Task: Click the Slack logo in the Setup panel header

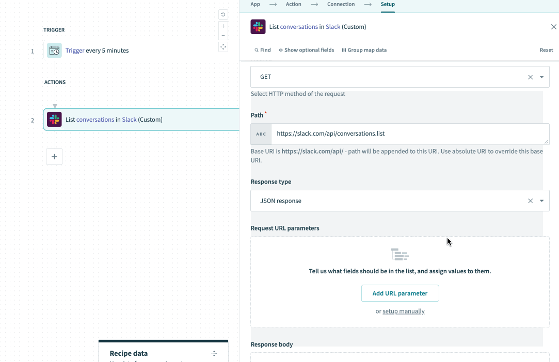Action: [x=258, y=26]
